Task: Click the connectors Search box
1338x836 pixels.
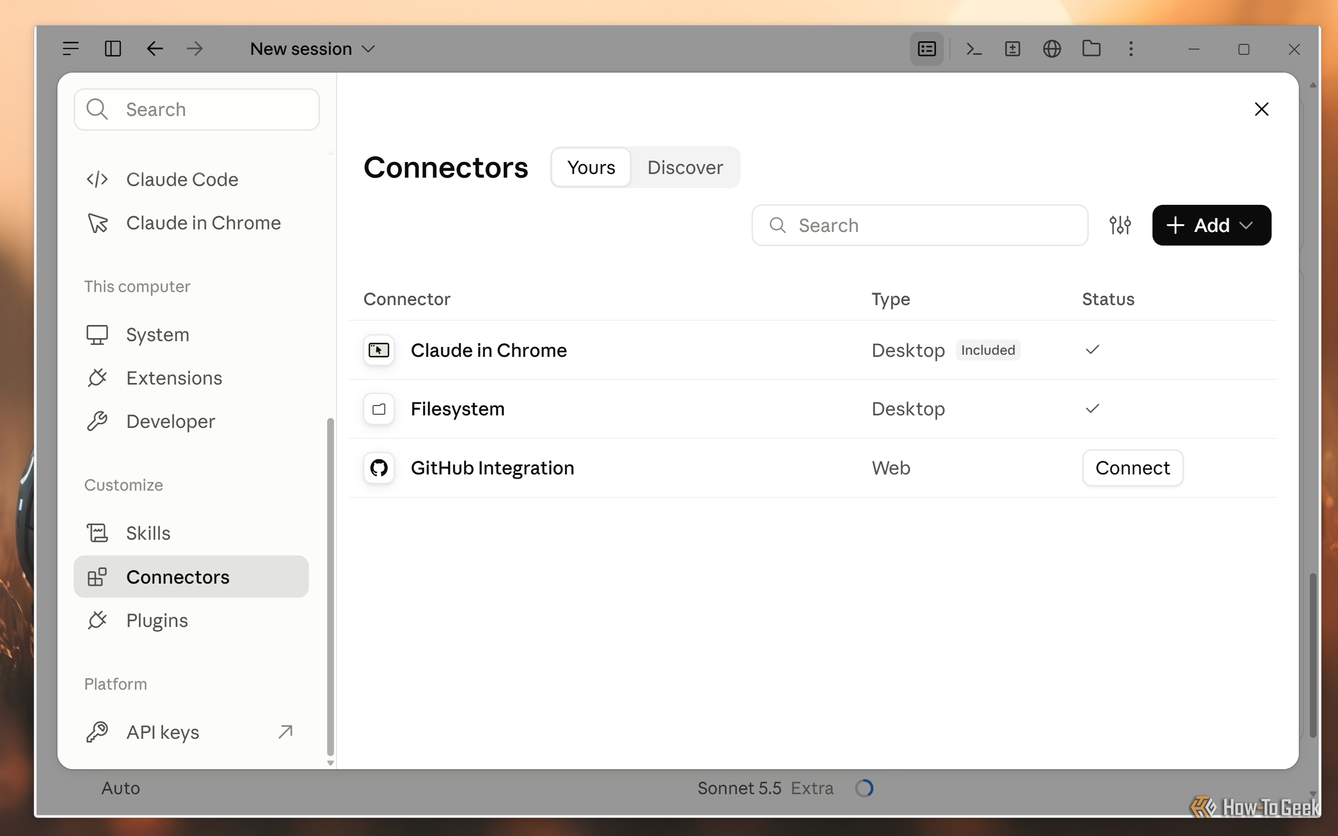Action: point(919,225)
